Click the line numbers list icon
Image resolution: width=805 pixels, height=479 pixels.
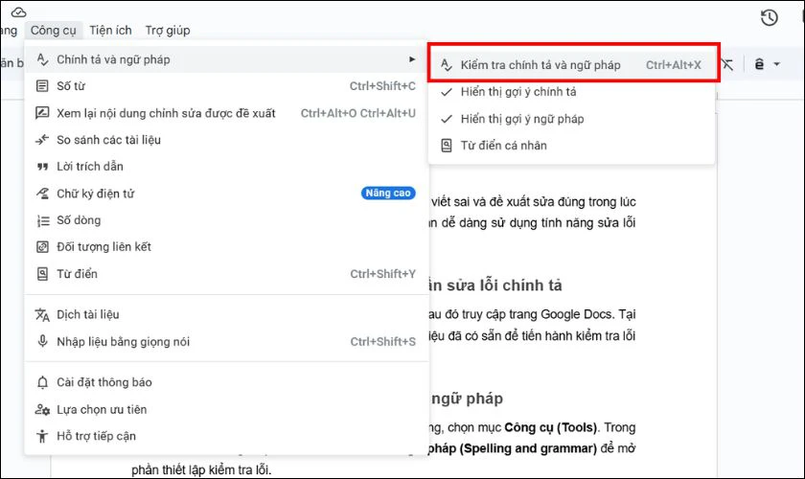tap(42, 220)
